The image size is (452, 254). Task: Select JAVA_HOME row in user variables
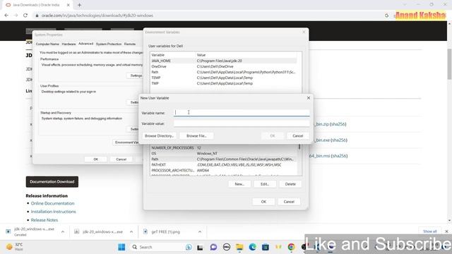(x=224, y=61)
